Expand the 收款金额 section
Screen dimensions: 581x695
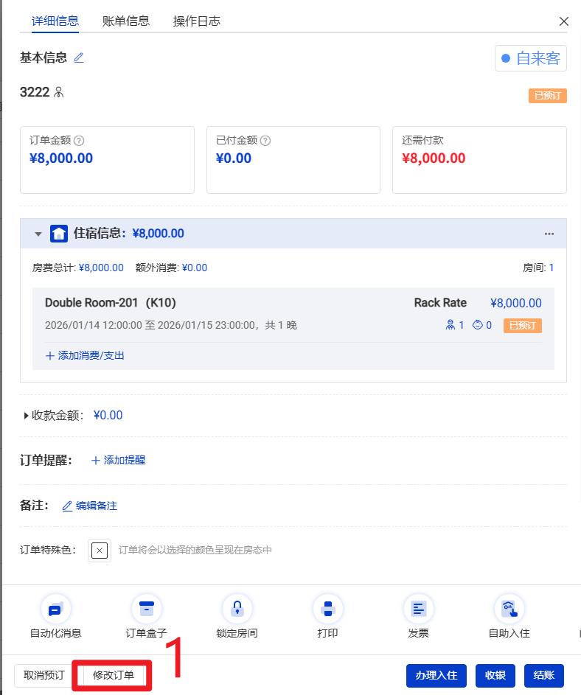point(27,416)
